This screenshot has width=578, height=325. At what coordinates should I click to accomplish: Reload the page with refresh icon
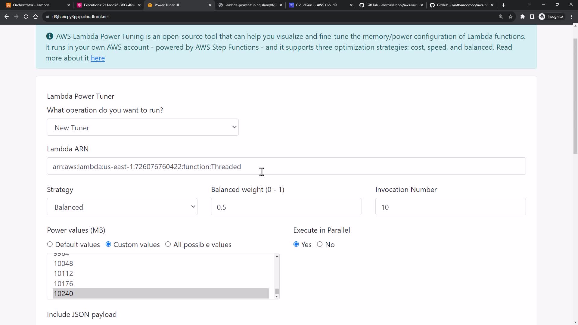26,17
